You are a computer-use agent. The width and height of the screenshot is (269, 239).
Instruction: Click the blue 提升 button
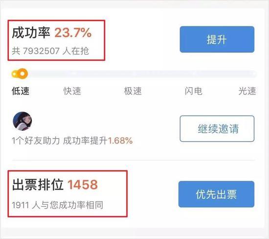pyautogui.click(x=217, y=39)
